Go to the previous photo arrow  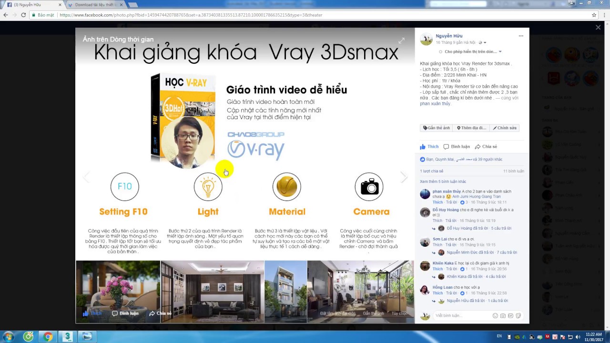[86, 177]
